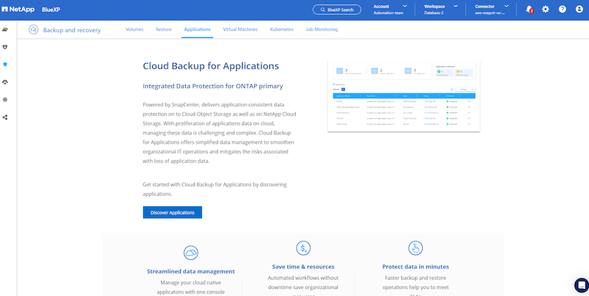Open the Virtual Machines tab
Image resolution: width=589 pixels, height=296 pixels.
240,30
